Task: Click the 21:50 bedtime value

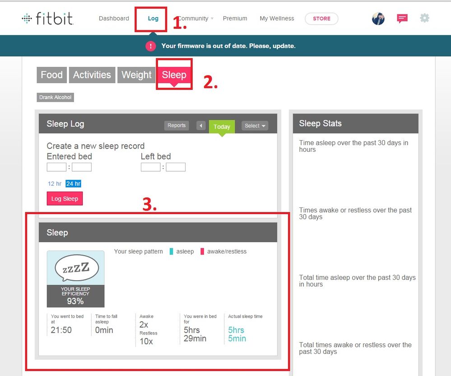Action: pos(61,330)
